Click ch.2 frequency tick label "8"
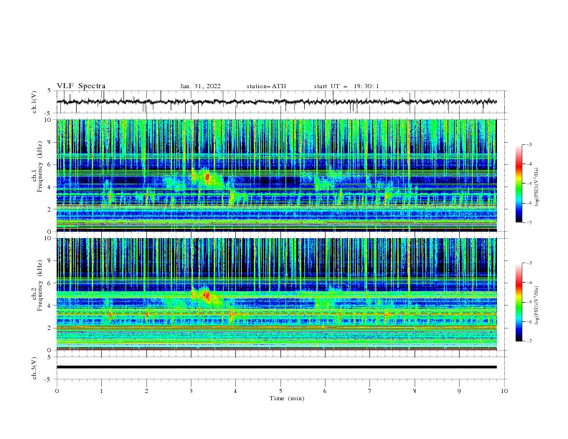 tap(49, 261)
